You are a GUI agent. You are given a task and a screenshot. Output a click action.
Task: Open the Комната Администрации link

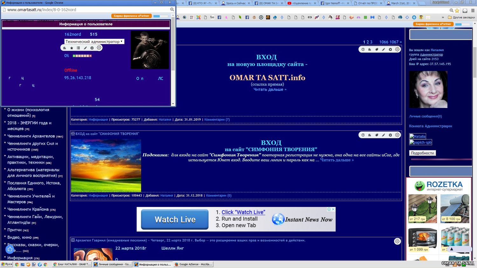tap(431, 126)
